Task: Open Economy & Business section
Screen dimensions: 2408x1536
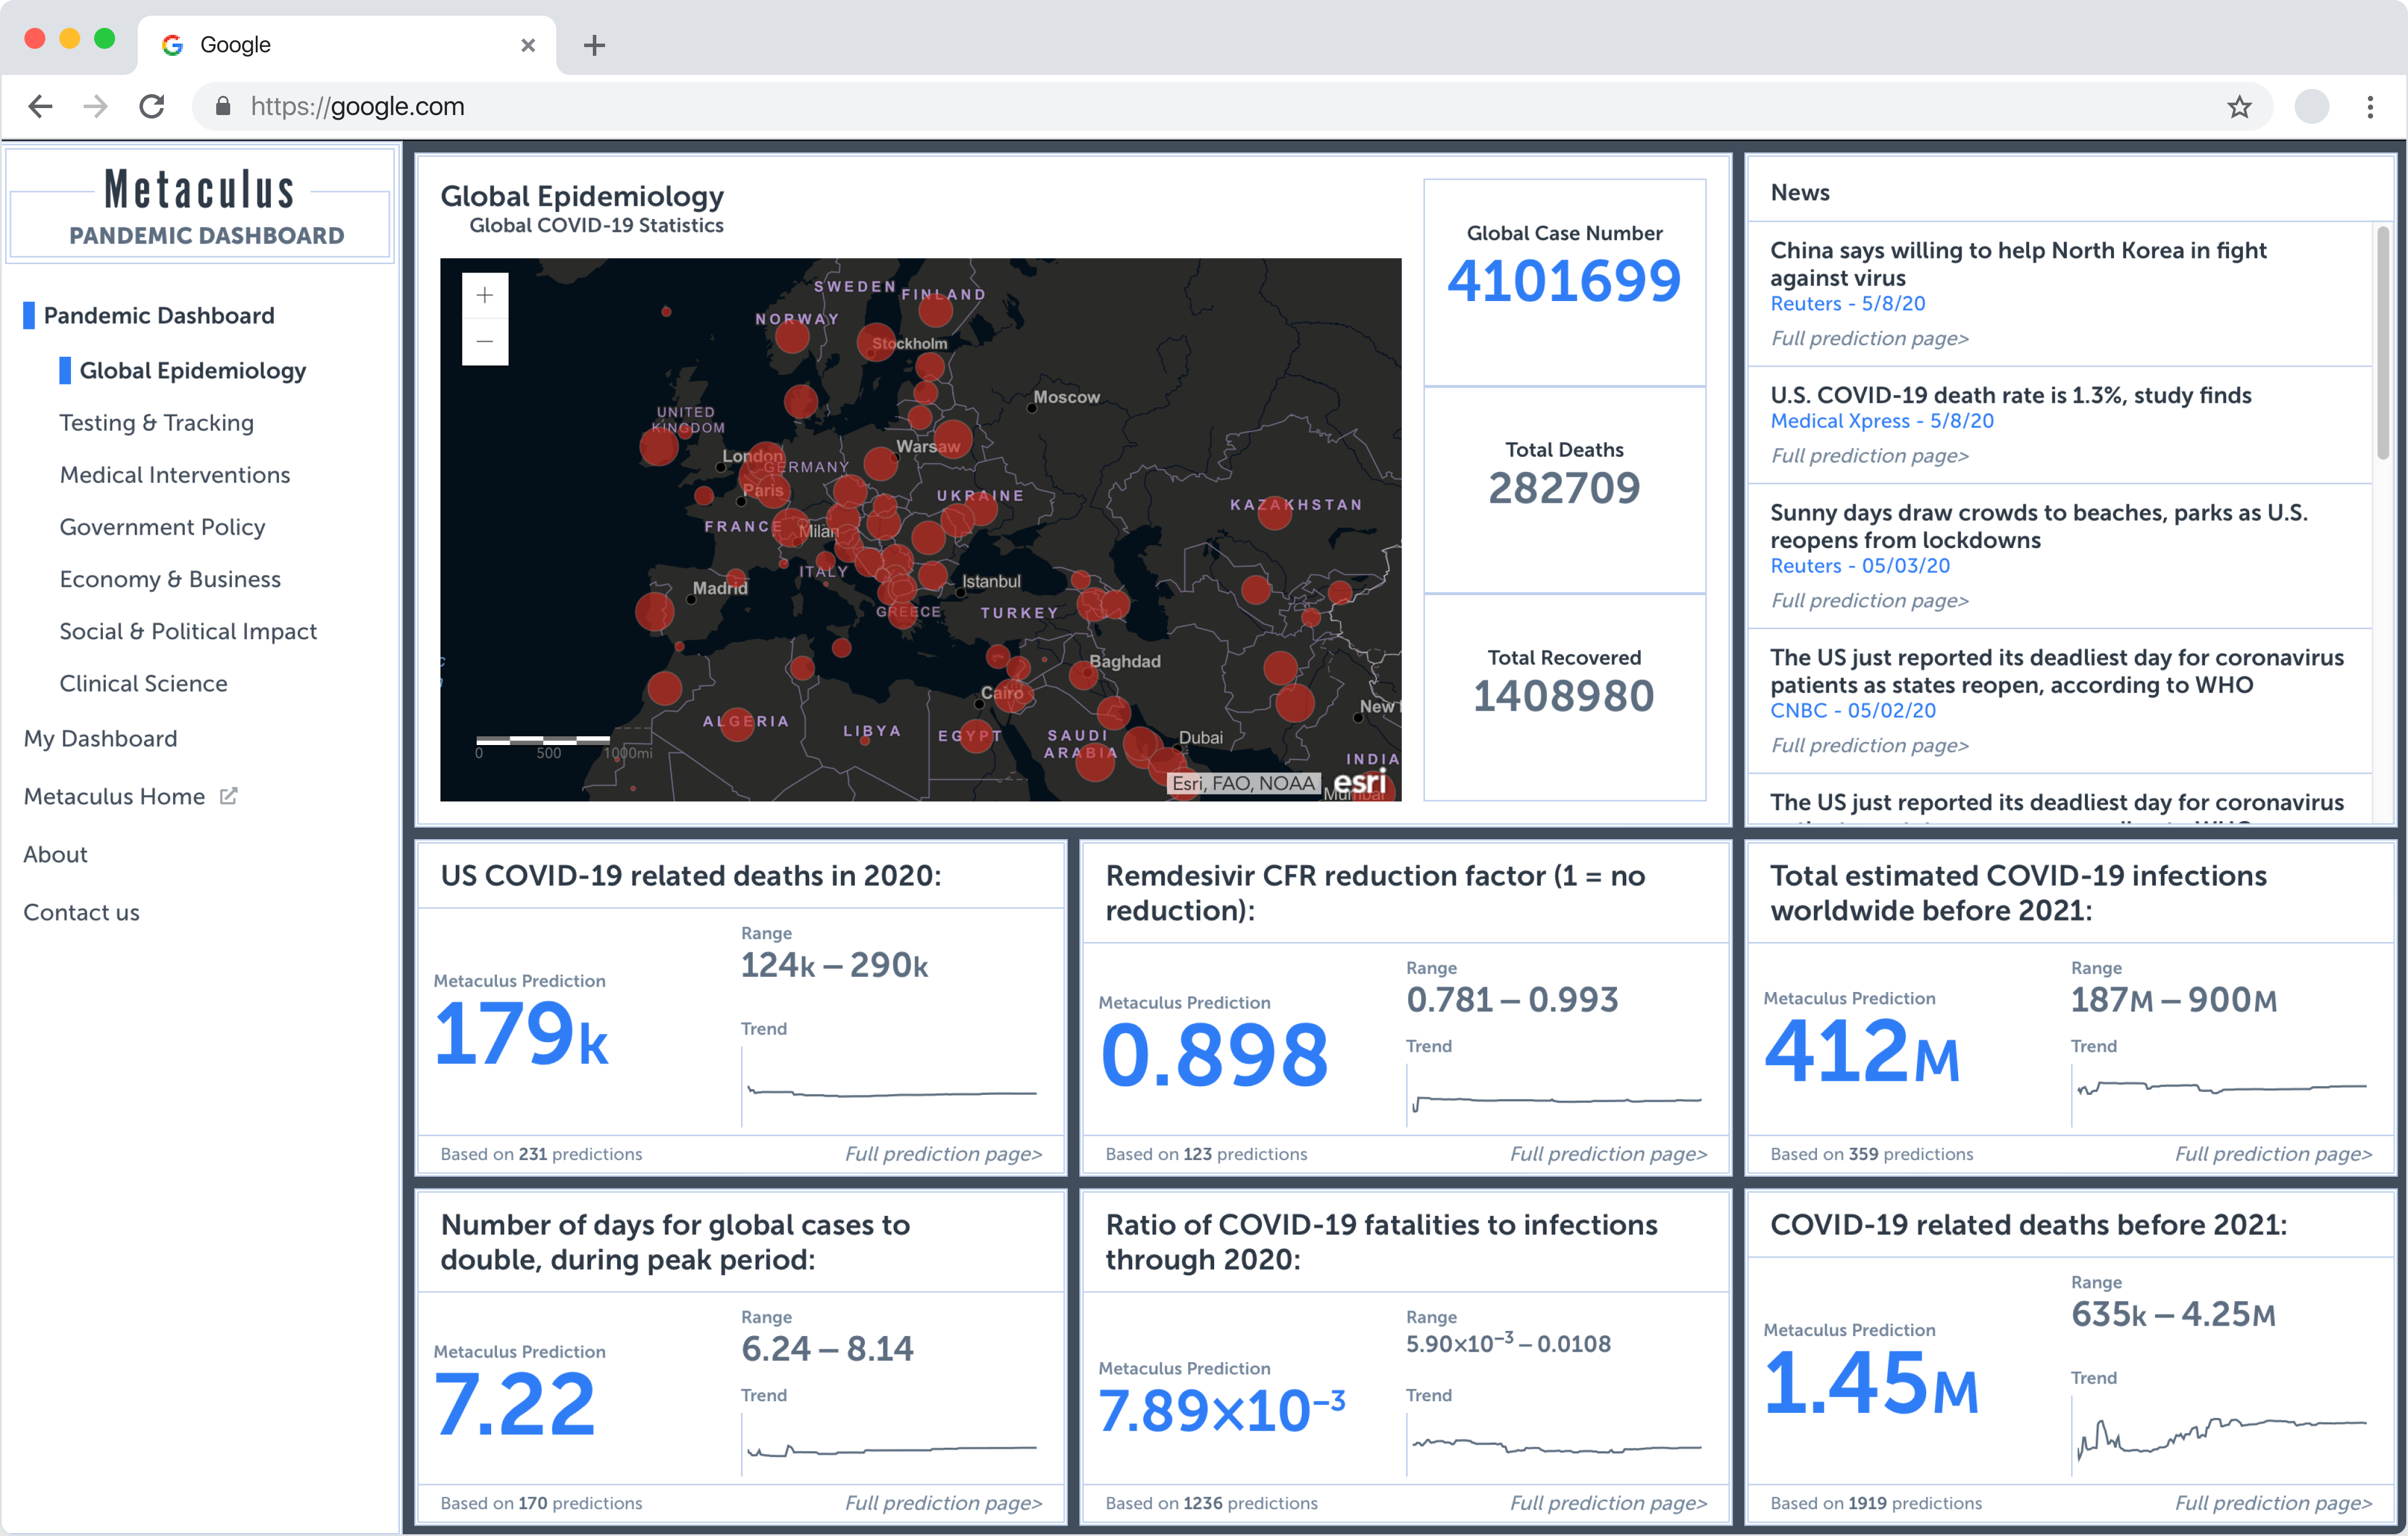Action: tap(170, 579)
